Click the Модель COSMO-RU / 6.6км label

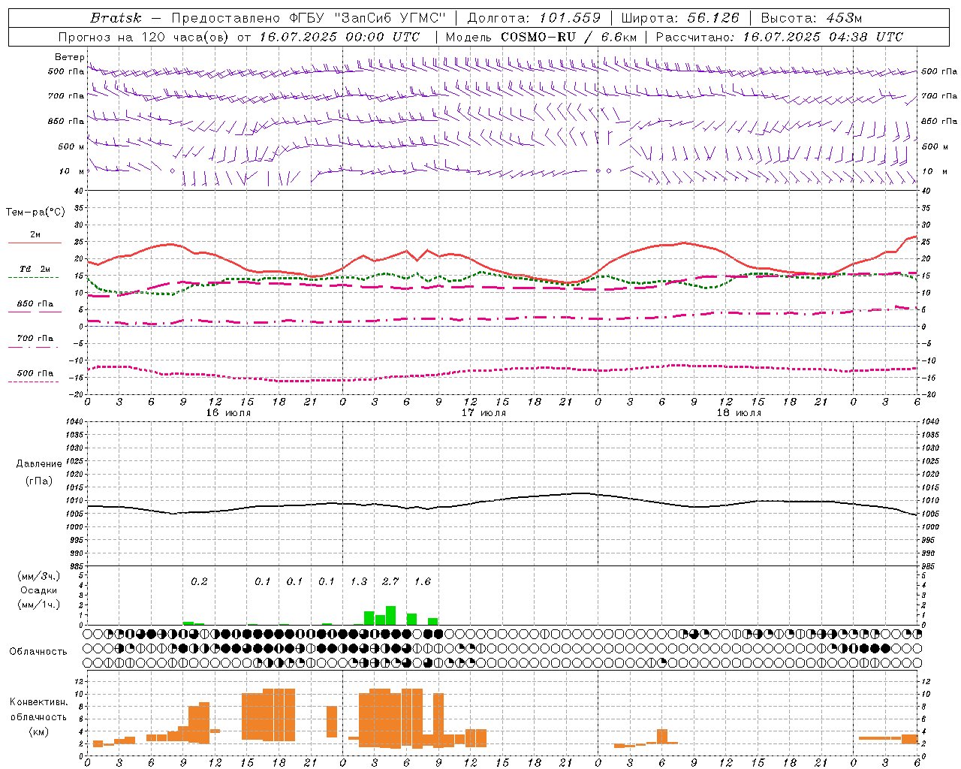[541, 37]
